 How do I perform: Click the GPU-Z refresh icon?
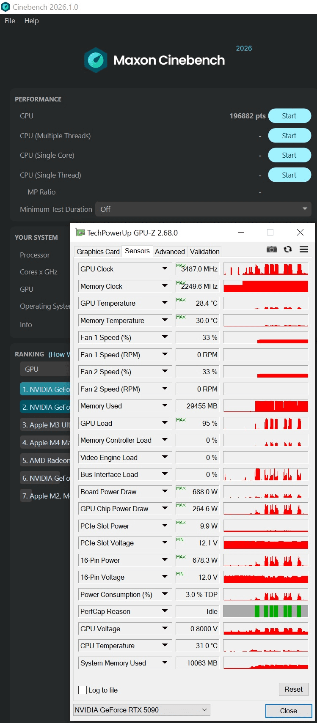click(x=288, y=249)
